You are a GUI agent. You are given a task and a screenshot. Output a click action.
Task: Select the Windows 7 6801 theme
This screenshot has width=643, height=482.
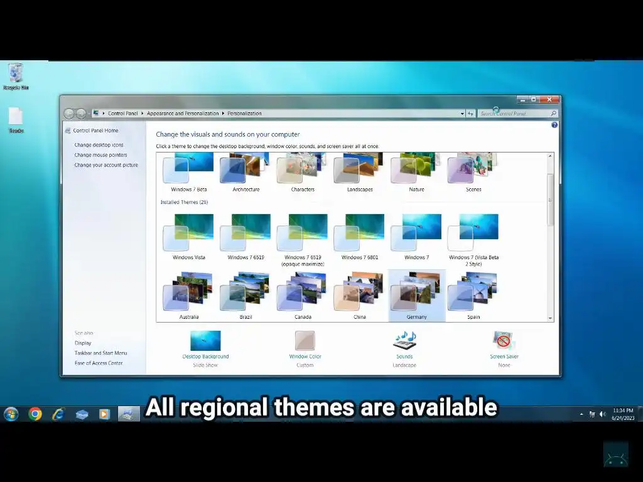(x=360, y=237)
